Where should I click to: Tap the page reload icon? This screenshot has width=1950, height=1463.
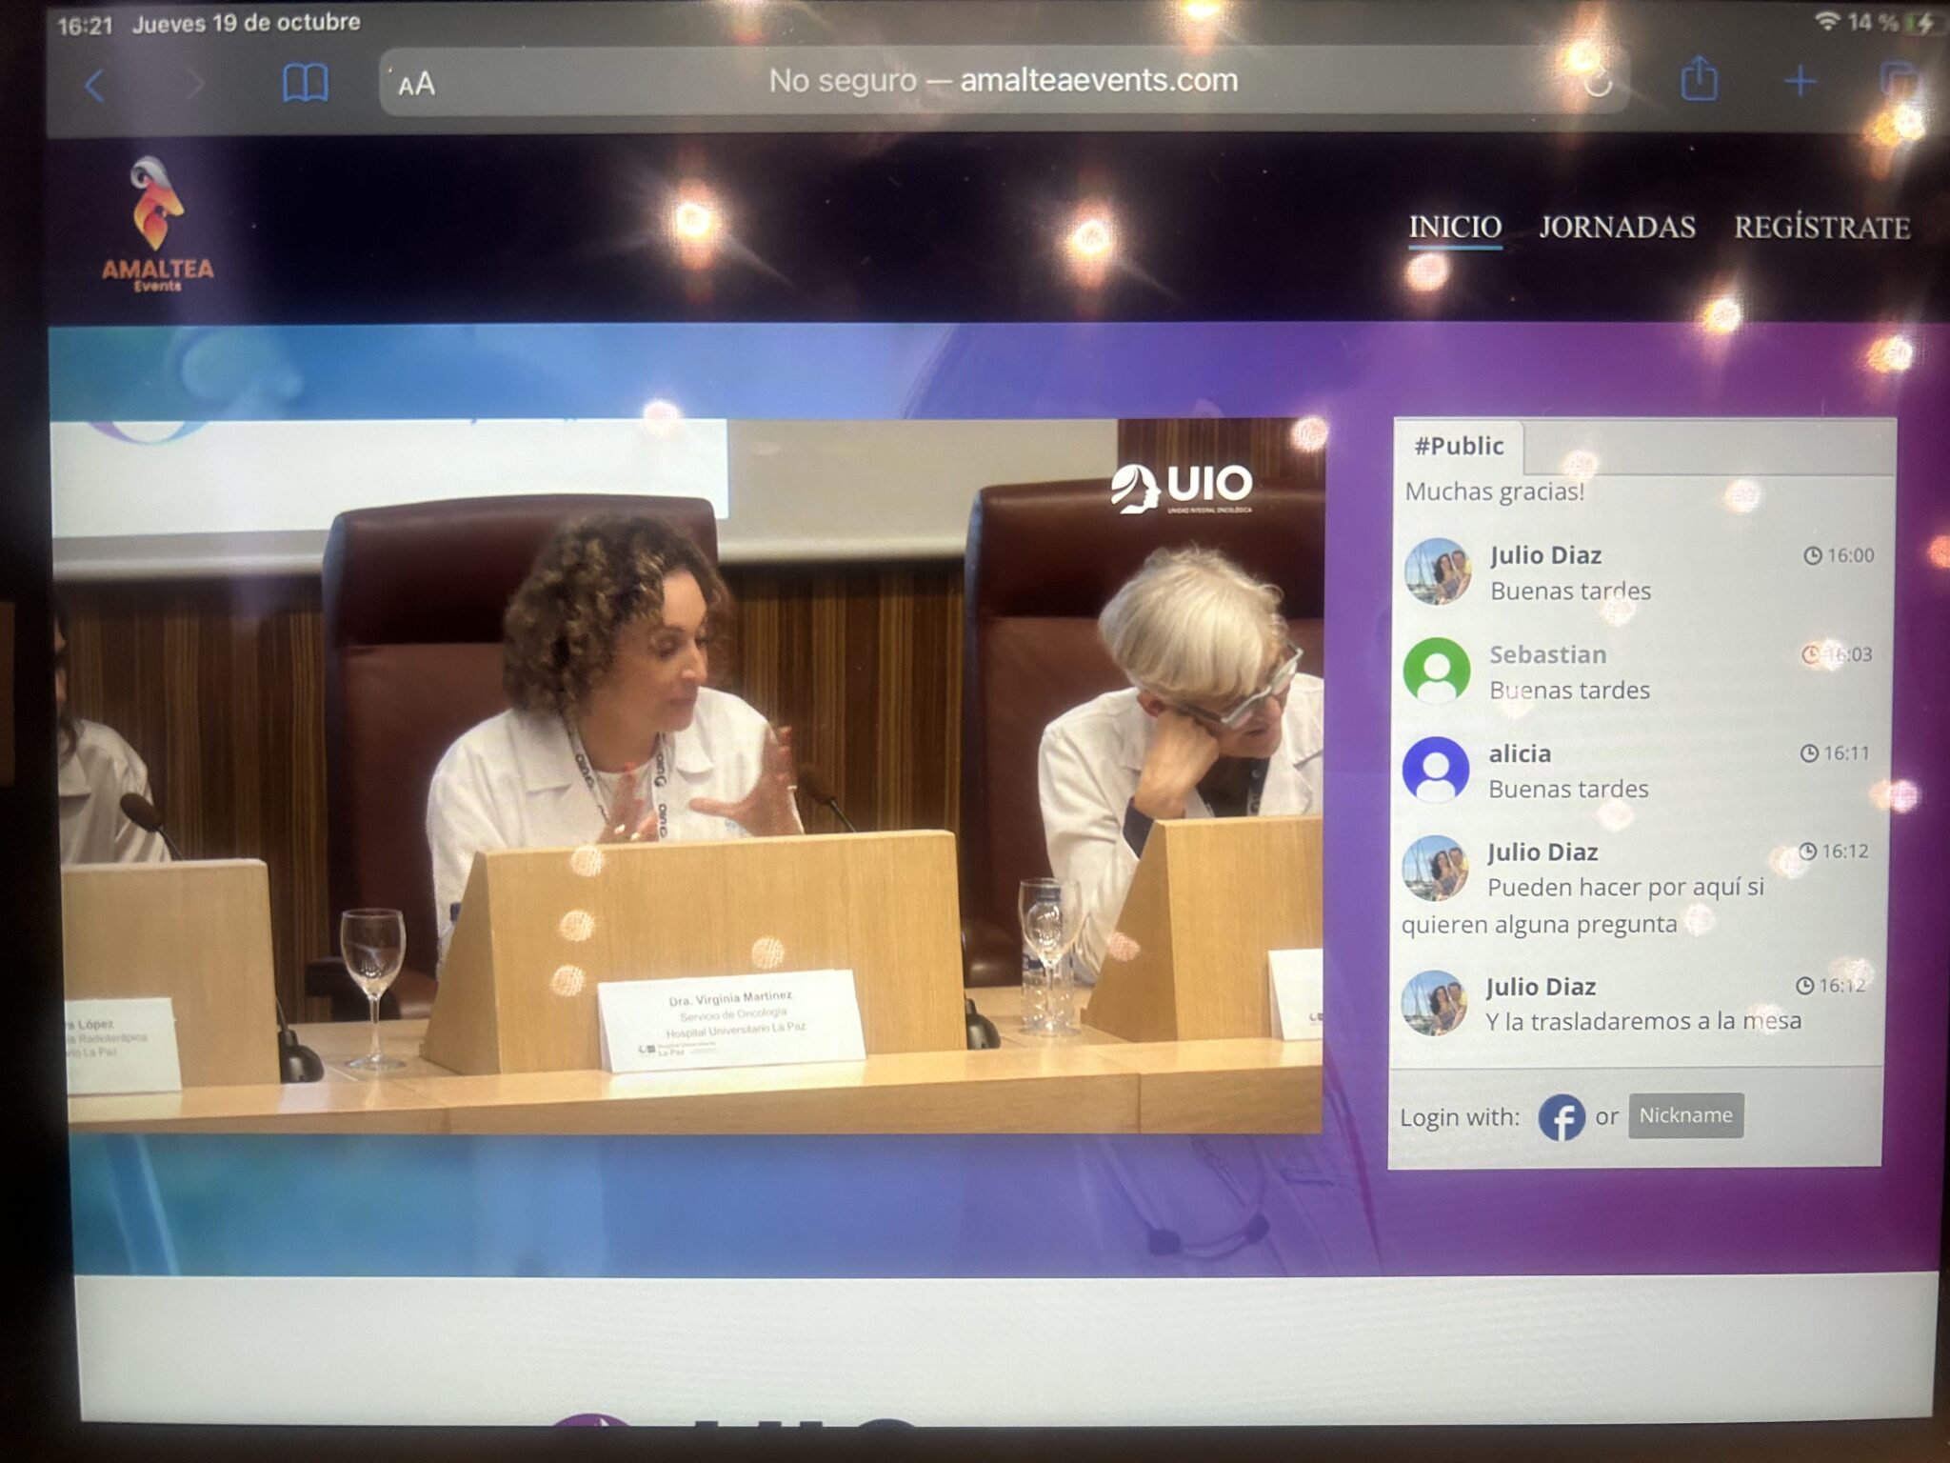[1597, 83]
